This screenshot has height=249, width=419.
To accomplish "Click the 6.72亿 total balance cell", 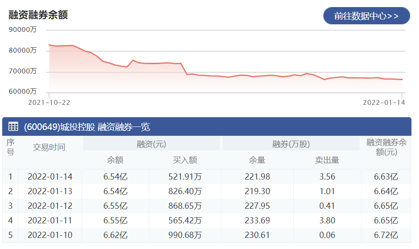I will click(x=386, y=235).
